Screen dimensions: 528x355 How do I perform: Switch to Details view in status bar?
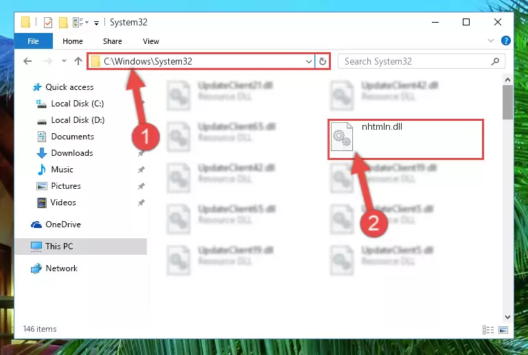coord(488,330)
